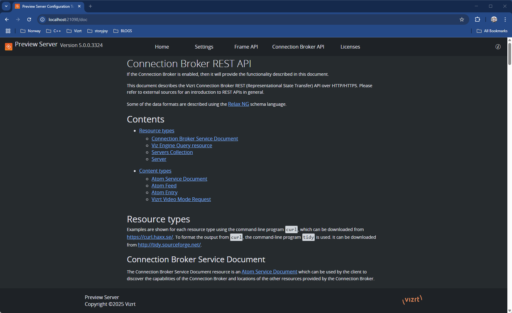Open Vizrt Video Mode Request link

tap(181, 199)
